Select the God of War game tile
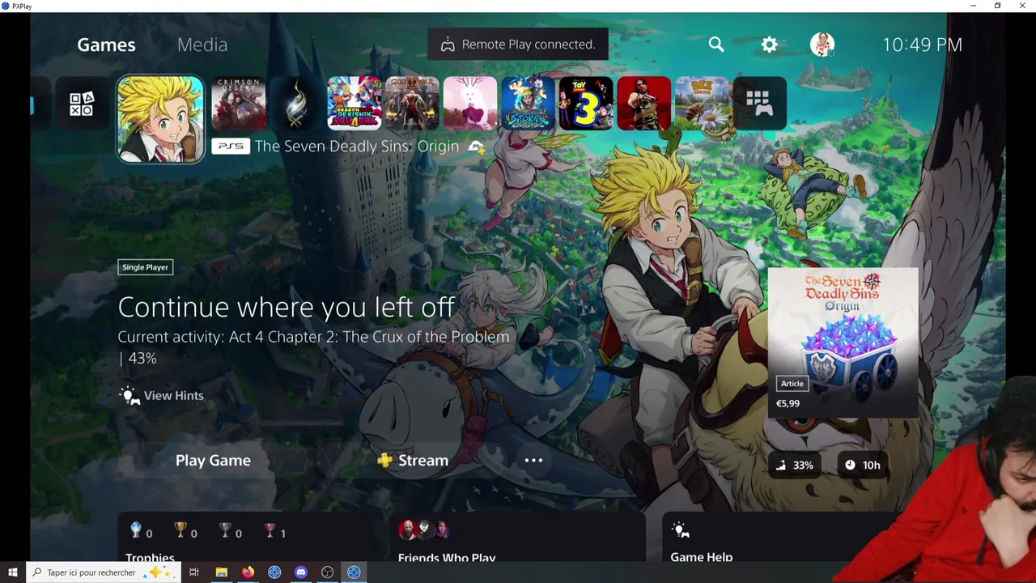Screen dimensions: 1036x583 click(x=412, y=104)
